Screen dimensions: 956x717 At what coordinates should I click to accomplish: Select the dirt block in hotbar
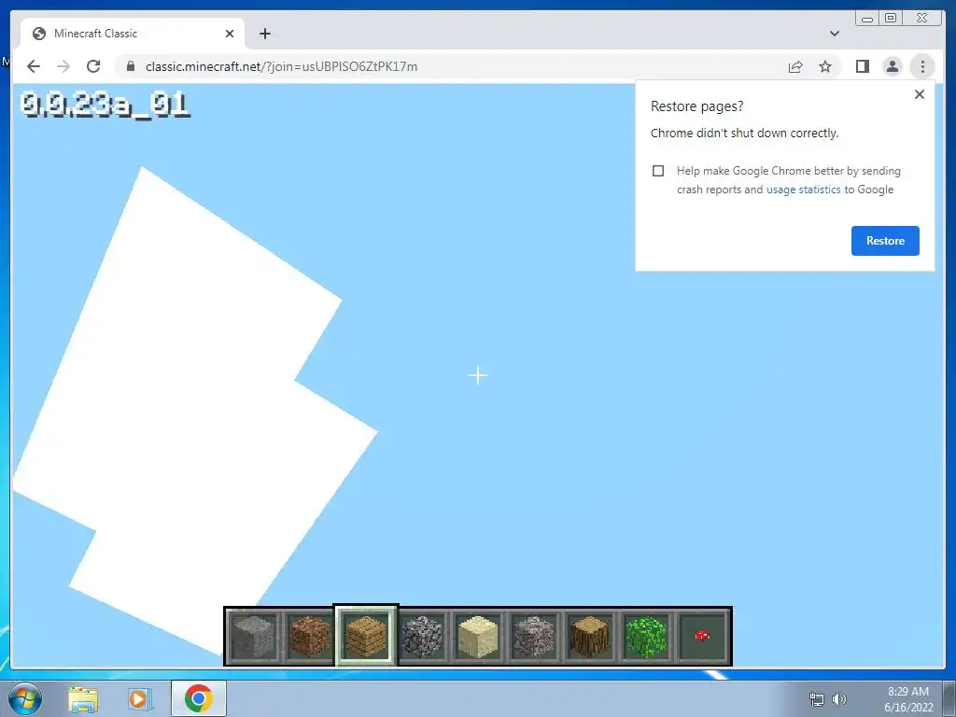(x=310, y=637)
